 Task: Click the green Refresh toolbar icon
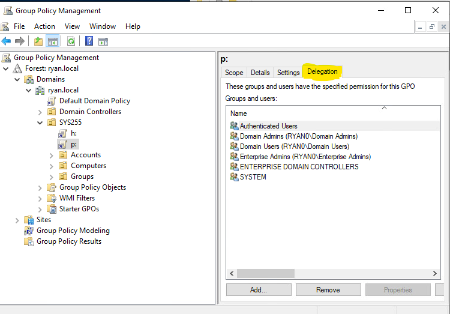pyautogui.click(x=71, y=41)
